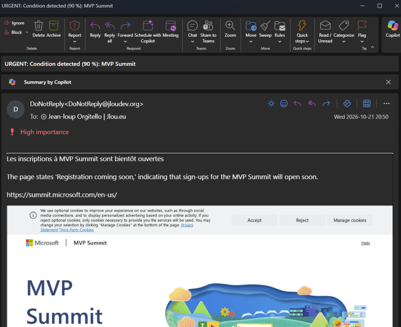Archive the message via the Archive icon
This screenshot has height=327, width=401.
pyautogui.click(x=54, y=26)
